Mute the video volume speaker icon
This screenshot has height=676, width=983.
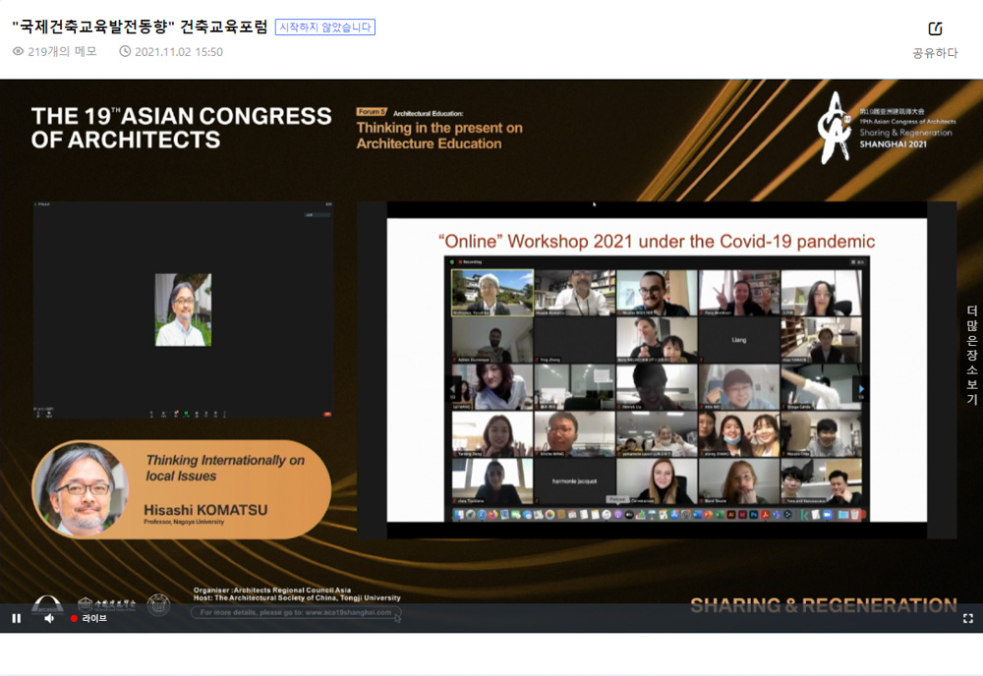pyautogui.click(x=49, y=618)
